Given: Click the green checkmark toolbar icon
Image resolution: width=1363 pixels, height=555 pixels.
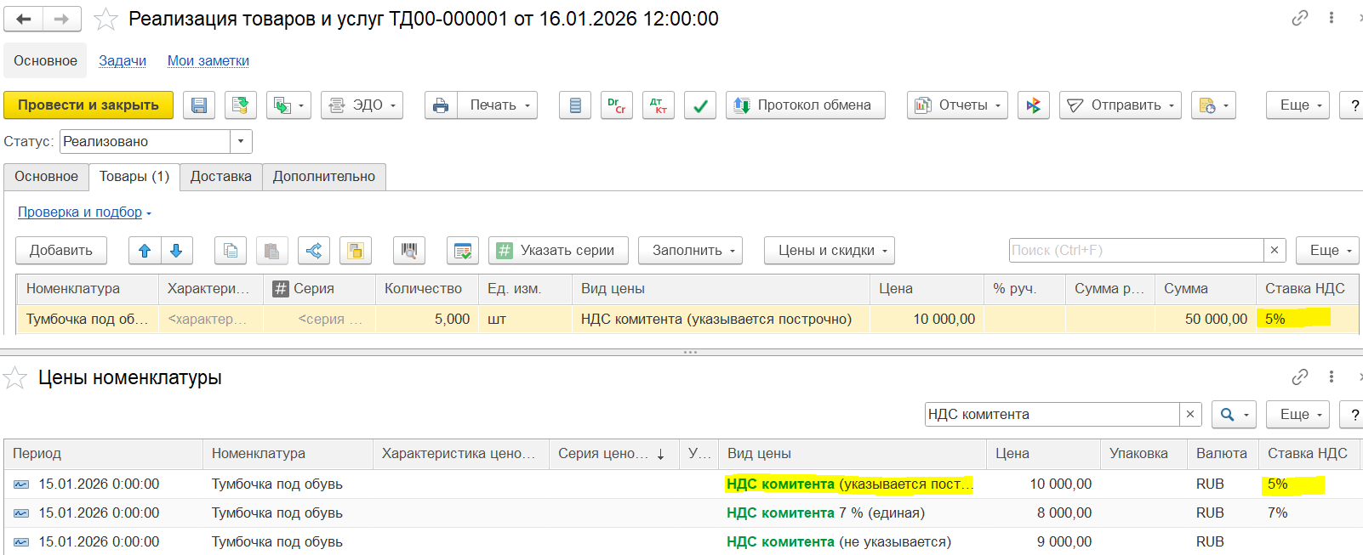Looking at the screenshot, I should click(699, 105).
